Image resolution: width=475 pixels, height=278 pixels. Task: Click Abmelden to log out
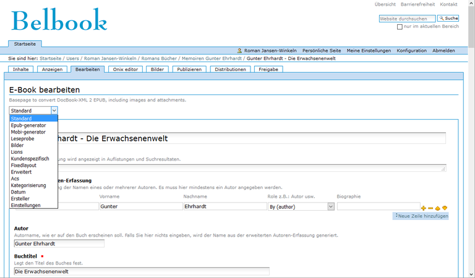click(443, 51)
